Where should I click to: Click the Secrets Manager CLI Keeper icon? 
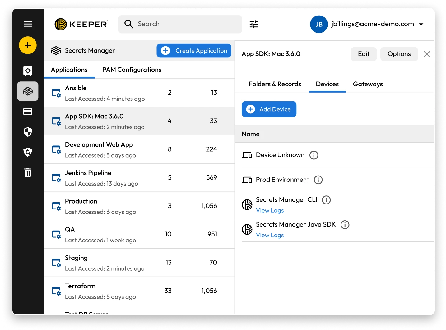(x=247, y=204)
